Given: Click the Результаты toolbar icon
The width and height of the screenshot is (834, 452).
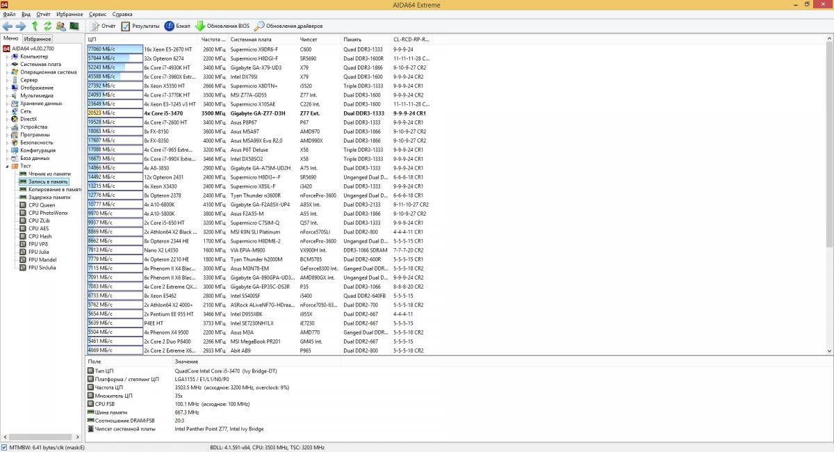Looking at the screenshot, I should tap(126, 26).
